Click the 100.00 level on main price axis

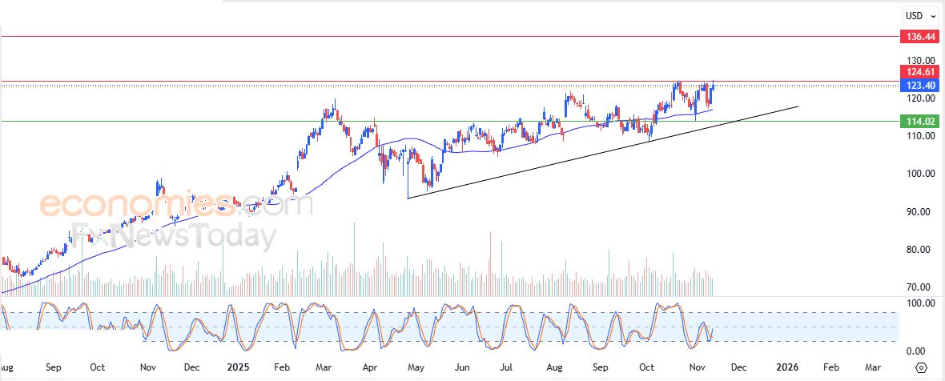click(921, 174)
